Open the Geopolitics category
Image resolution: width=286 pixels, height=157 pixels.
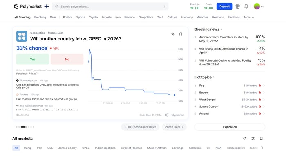click(x=146, y=17)
